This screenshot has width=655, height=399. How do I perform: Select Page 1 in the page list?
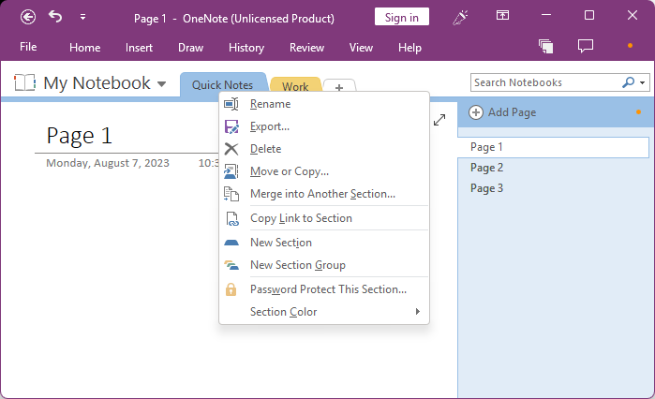coord(554,147)
